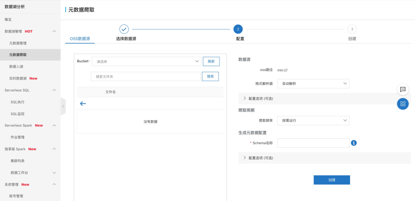This screenshot has height=201, width=415.
Task: Open the 爬取频率 按需运行 dropdown
Action: 313,121
